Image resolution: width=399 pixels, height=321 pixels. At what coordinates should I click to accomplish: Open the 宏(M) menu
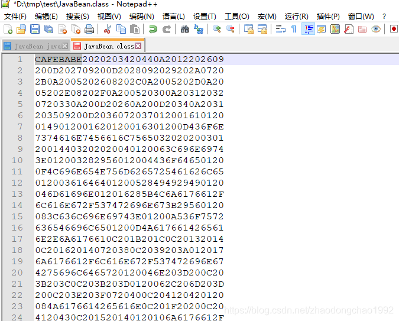coord(267,17)
